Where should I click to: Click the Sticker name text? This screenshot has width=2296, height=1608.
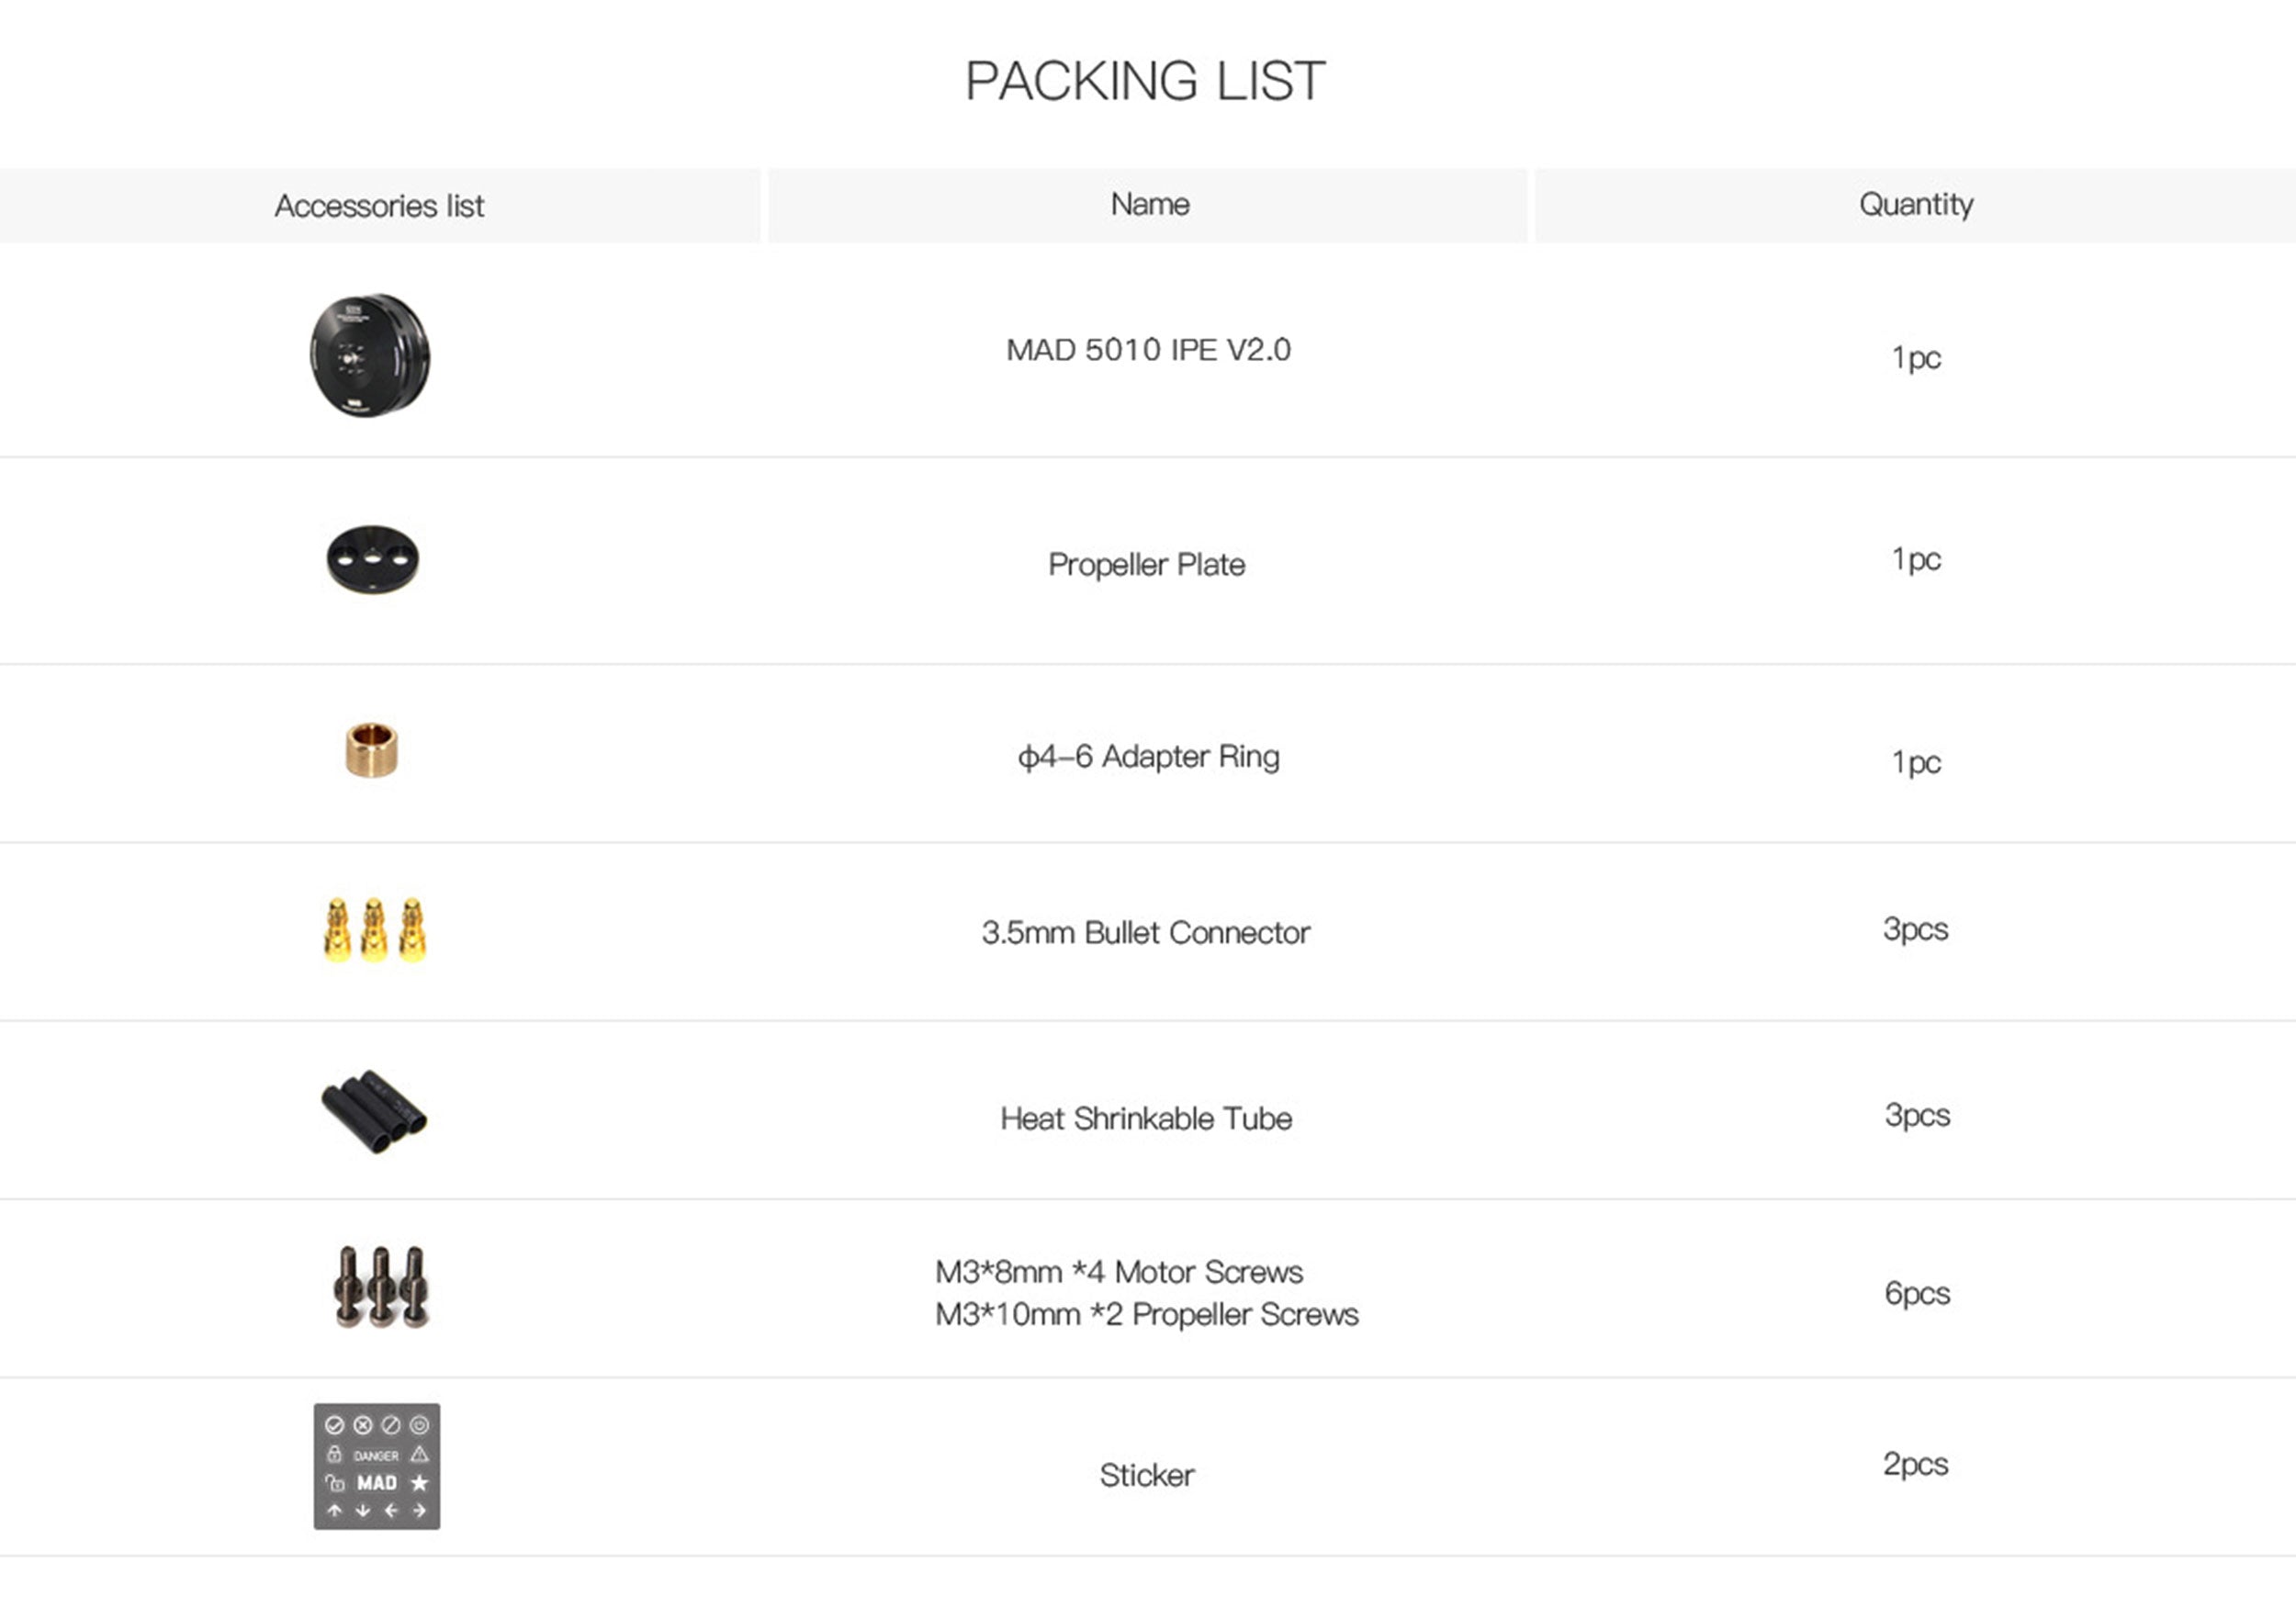(x=1147, y=1475)
